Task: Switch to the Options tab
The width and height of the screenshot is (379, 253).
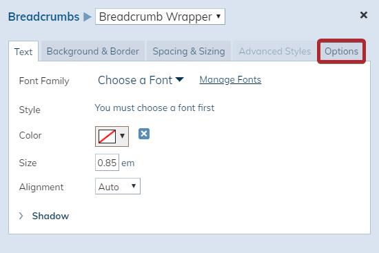Action: pyautogui.click(x=341, y=51)
